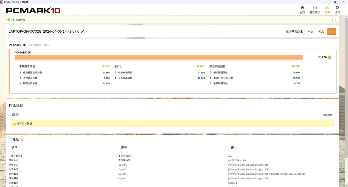This screenshot has height=187, width=348.
Task: Click the value 6 748
Action: (297, 83)
